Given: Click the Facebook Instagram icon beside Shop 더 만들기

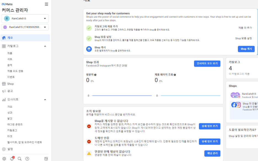Looking at the screenshot, I should (x=236, y=105).
